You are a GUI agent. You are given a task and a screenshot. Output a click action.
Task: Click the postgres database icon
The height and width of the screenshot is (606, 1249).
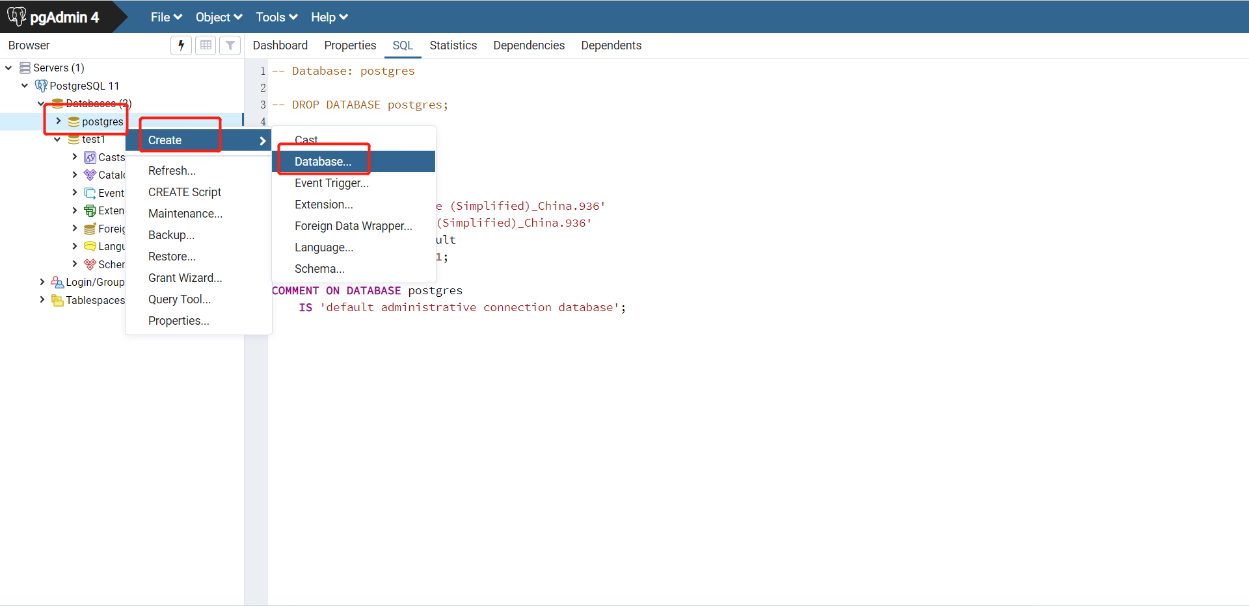point(74,121)
